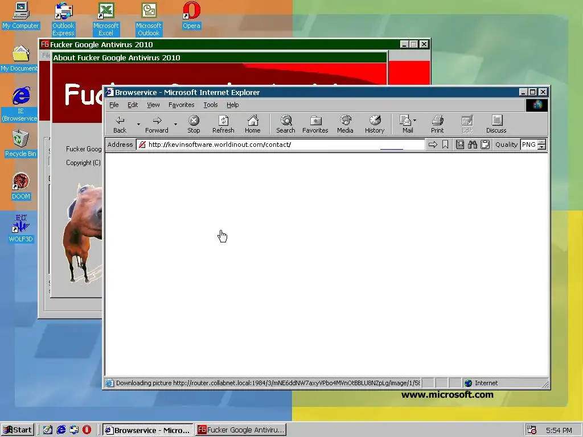Click the About Antivirus 2010 dialog title bar
583x437 pixels.
[219, 57]
